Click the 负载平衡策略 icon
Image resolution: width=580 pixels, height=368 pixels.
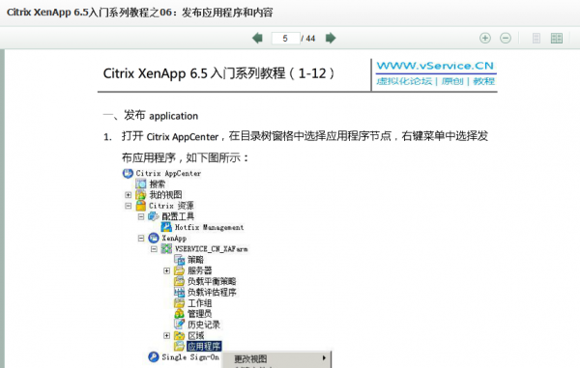coord(180,281)
